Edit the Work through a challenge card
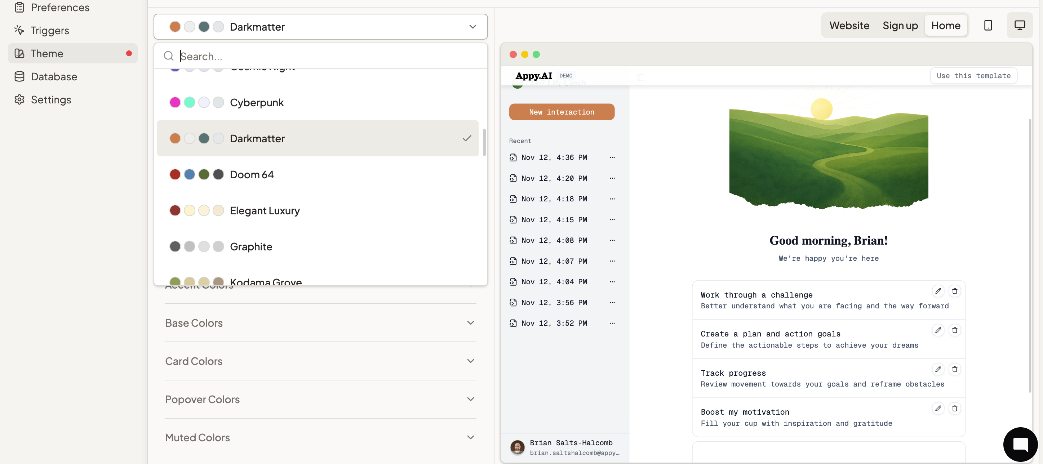1043x464 pixels. (938, 291)
